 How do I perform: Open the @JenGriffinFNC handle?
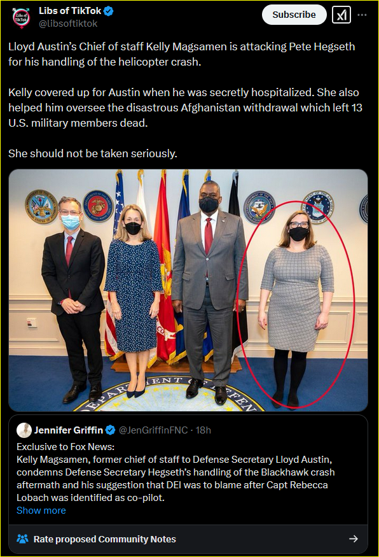(x=153, y=430)
